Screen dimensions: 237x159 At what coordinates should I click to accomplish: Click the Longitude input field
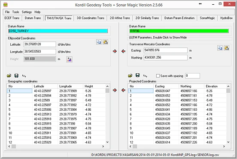click(40, 52)
